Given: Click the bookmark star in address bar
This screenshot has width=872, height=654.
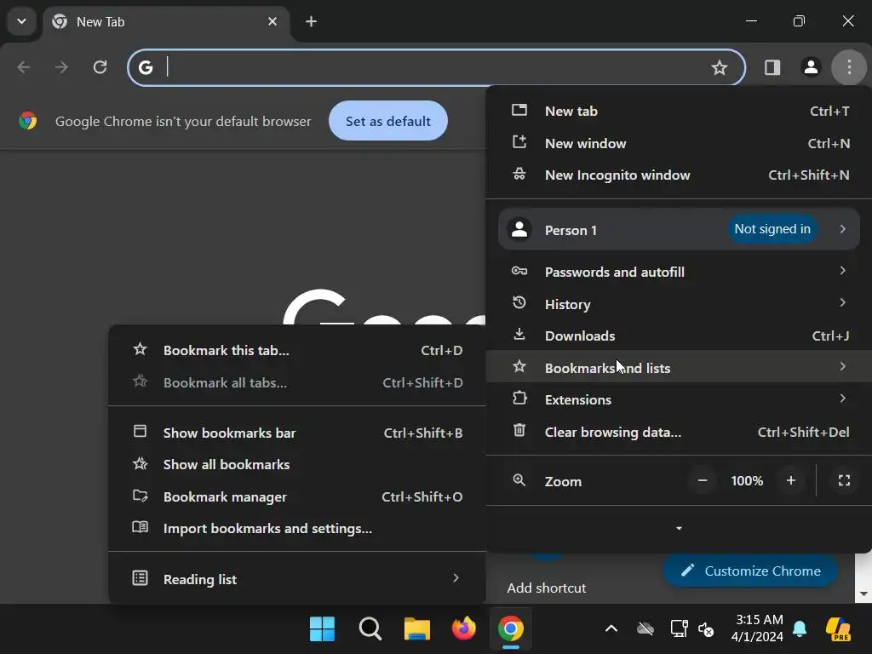Looking at the screenshot, I should point(719,67).
